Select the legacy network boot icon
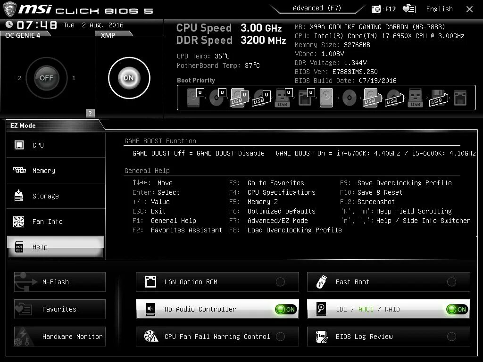Image resolution: width=483 pixels, height=362 pixels. (460, 98)
